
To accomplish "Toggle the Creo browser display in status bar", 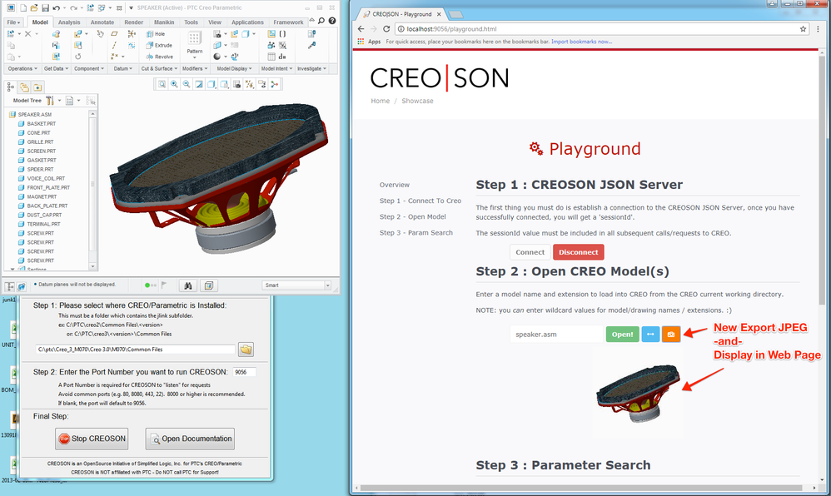I will [21, 286].
